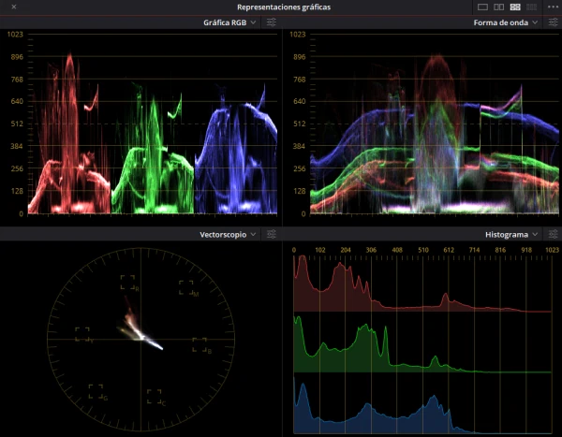Click the M target box in vectorscope
562x437 pixels.
(x=186, y=287)
